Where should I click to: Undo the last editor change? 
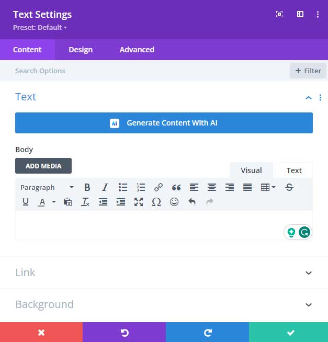pos(192,202)
